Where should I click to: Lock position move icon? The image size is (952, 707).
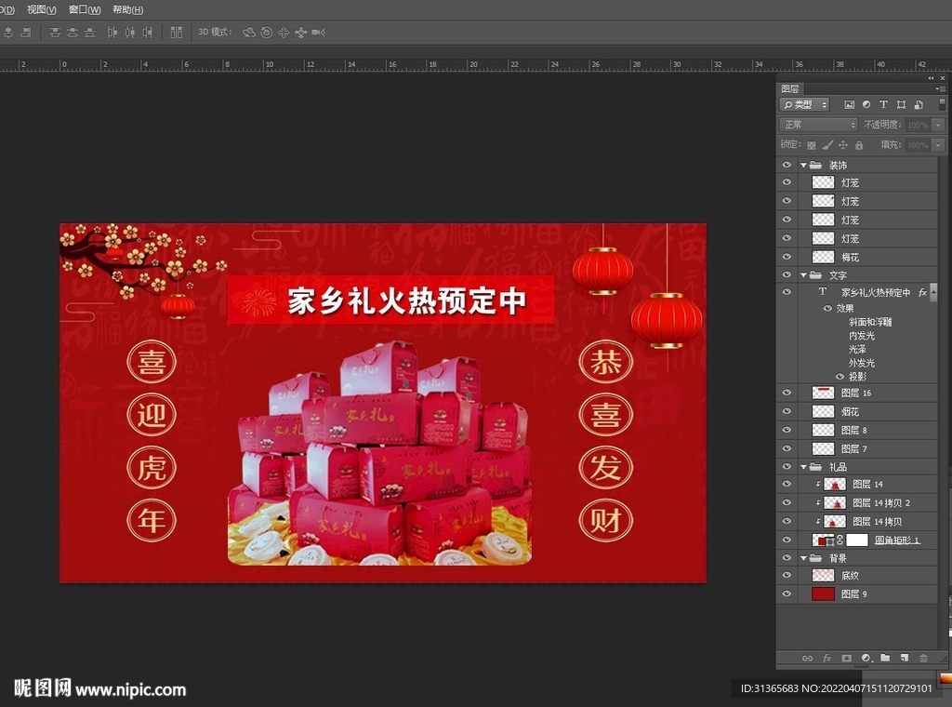(x=843, y=145)
